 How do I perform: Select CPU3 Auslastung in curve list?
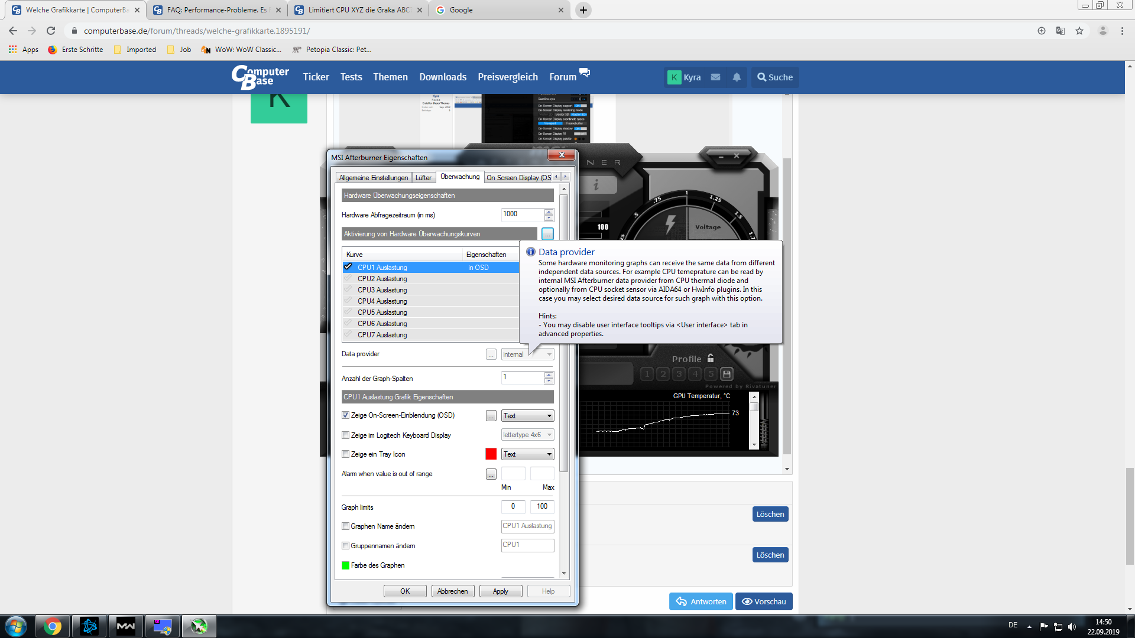[382, 290]
